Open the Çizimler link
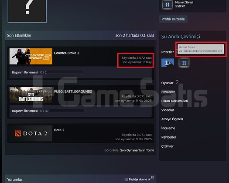This screenshot has width=229, height=183. tap(167, 146)
